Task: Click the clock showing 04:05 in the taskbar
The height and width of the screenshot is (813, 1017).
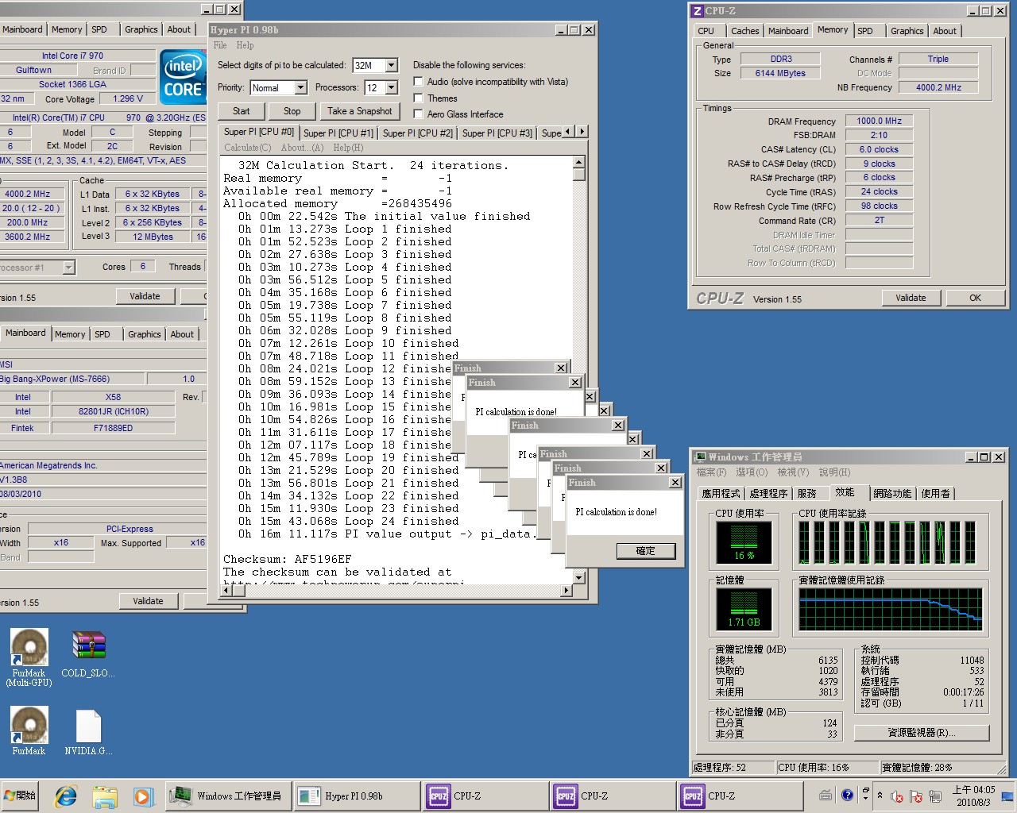Action: point(973,796)
